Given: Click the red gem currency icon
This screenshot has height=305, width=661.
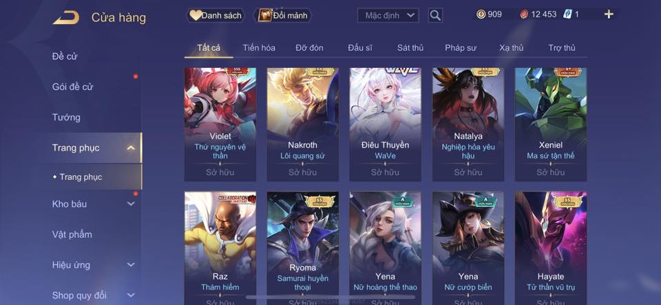Looking at the screenshot, I should [523, 14].
